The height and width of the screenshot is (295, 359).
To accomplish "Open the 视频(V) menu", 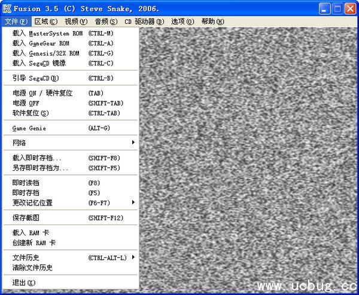I will point(76,21).
